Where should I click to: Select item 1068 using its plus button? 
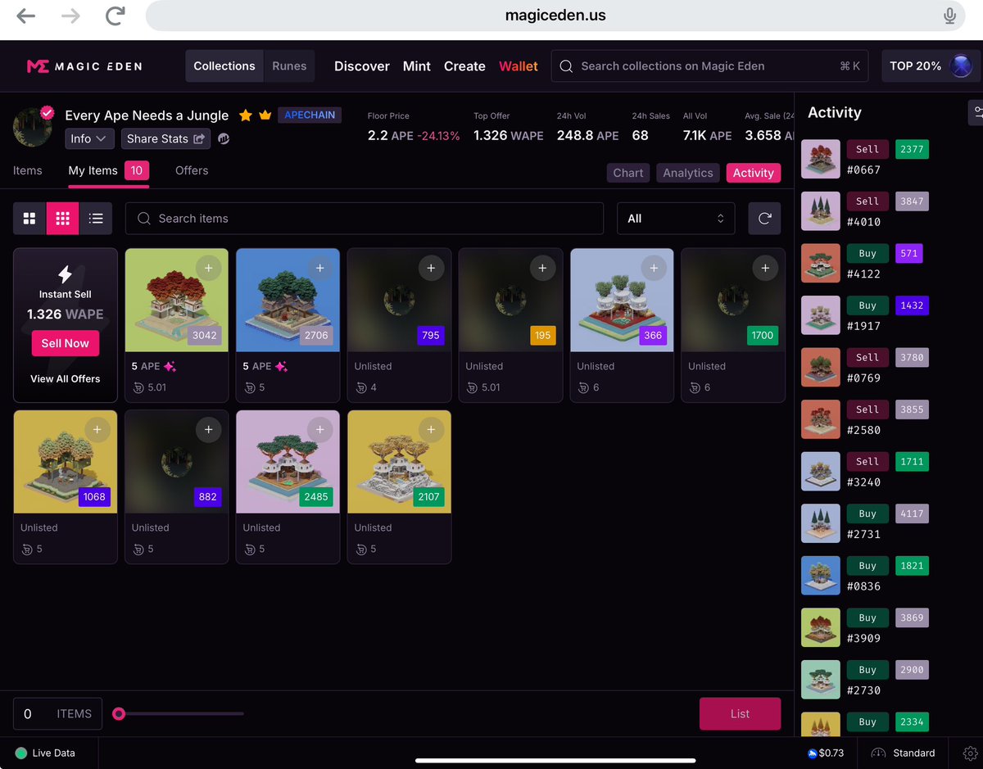tap(97, 430)
